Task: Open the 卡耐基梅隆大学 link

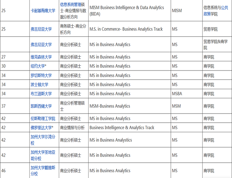Action: click(x=43, y=11)
